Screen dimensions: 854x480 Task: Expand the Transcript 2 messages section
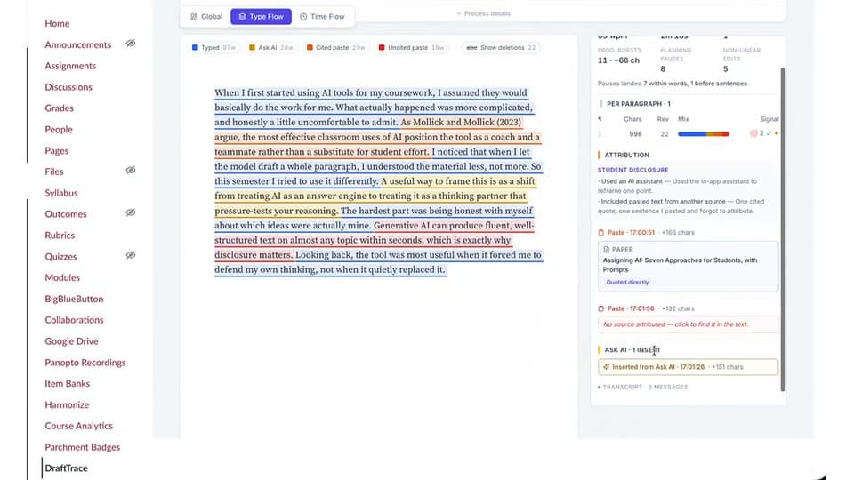pyautogui.click(x=642, y=388)
